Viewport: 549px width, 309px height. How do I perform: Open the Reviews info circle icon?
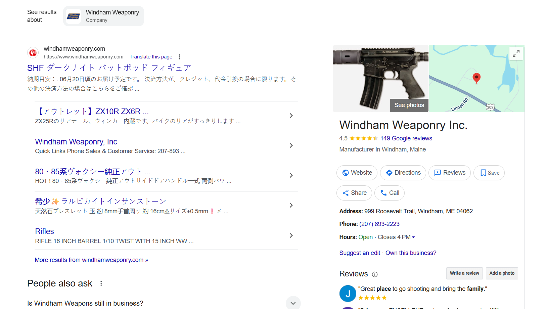375,274
